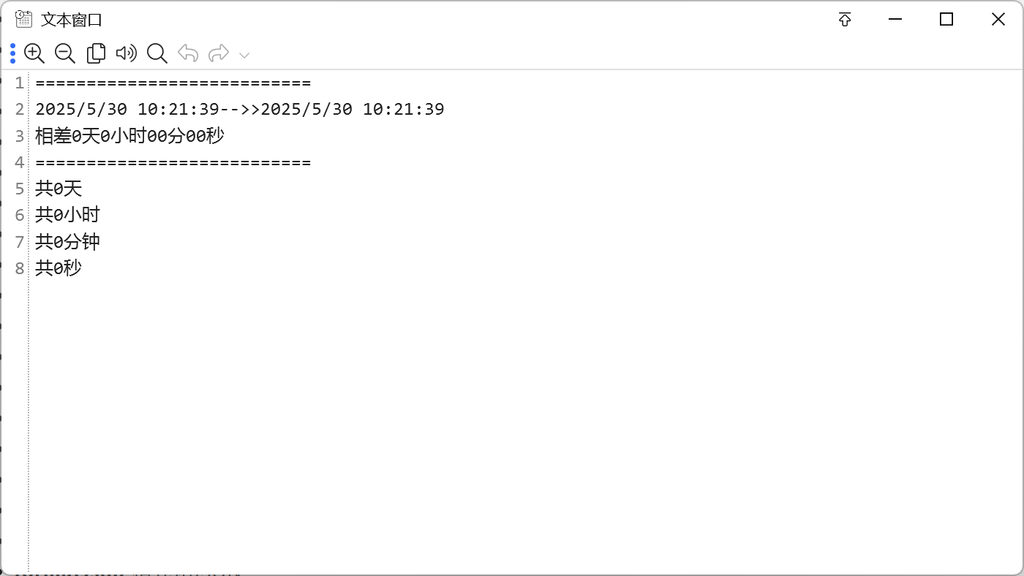The image size is (1024, 576).
Task: Click the 共0天 text line
Action: [59, 189]
